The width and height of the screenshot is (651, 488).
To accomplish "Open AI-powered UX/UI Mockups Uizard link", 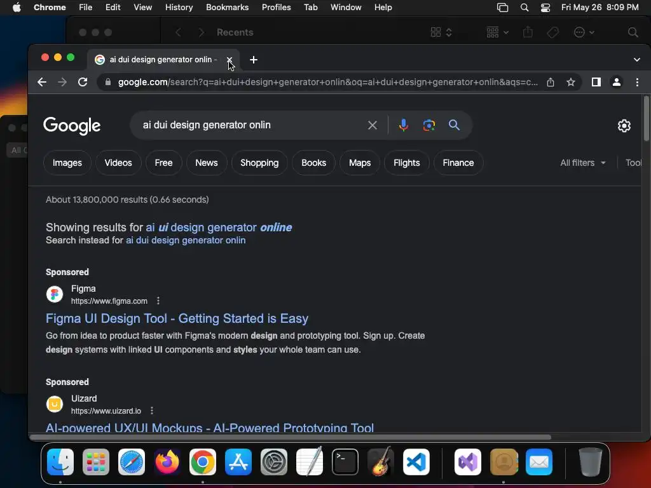I will coord(210,428).
